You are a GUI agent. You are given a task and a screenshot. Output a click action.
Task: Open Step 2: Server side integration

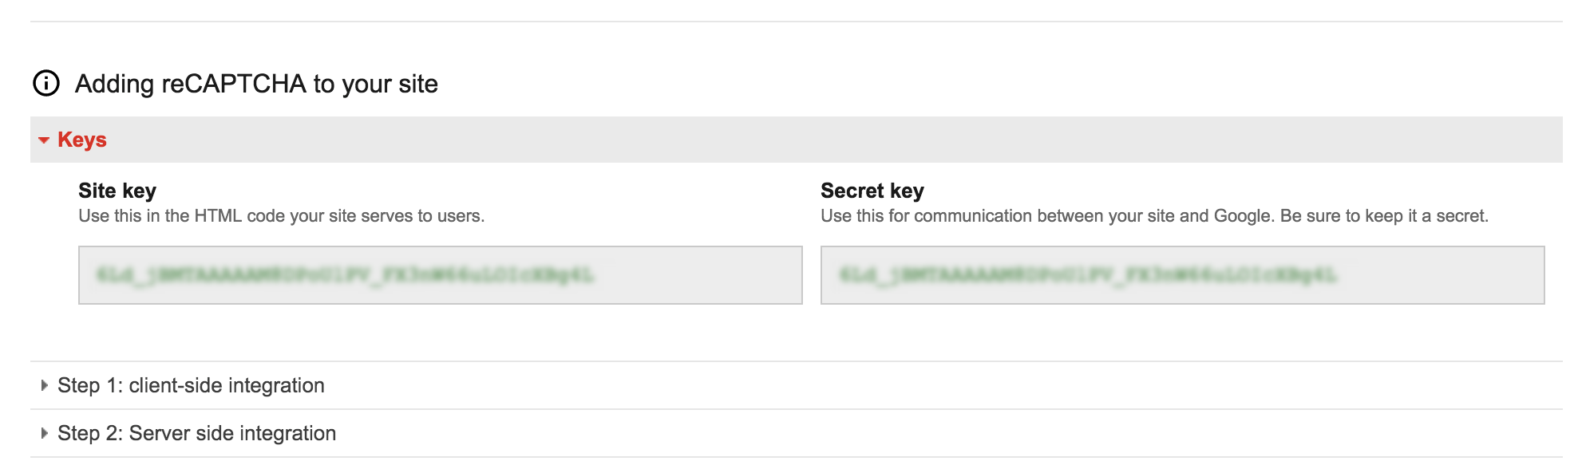pyautogui.click(x=196, y=433)
